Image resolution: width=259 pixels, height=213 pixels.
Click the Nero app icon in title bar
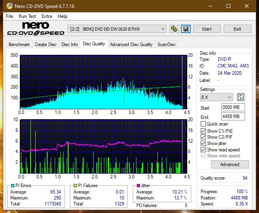point(9,6)
